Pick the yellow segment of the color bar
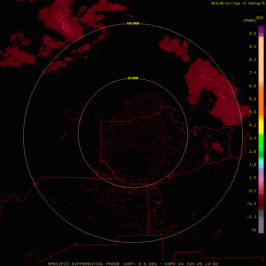The width and height of the screenshot is (266, 266). coord(261,126)
